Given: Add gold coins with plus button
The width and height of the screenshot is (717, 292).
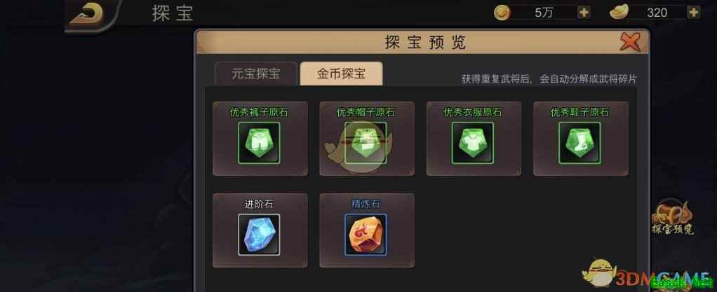Looking at the screenshot, I should (584, 13).
